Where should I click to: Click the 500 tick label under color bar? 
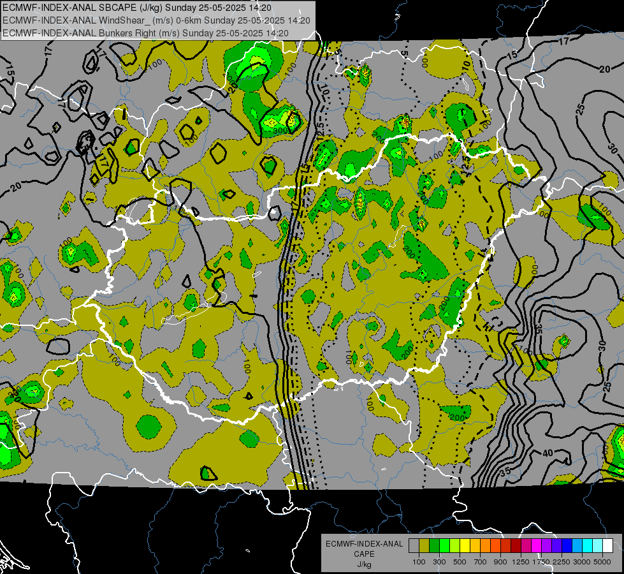(x=460, y=562)
